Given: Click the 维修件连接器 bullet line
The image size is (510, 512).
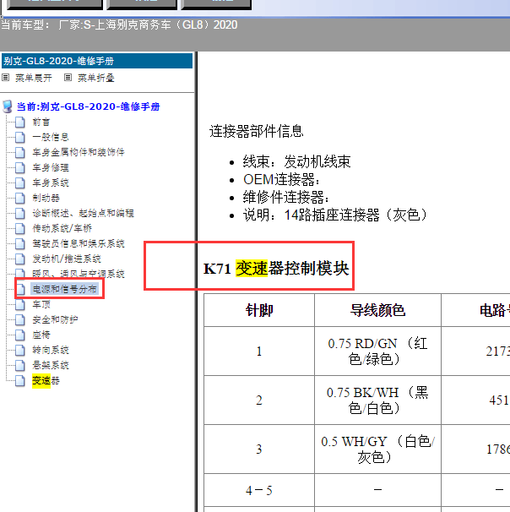Looking at the screenshot, I should (x=286, y=197).
